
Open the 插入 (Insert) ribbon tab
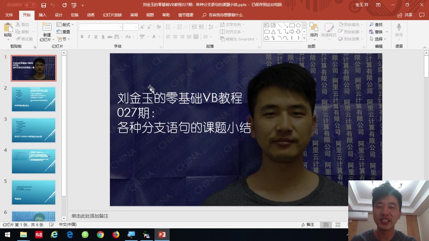point(43,15)
